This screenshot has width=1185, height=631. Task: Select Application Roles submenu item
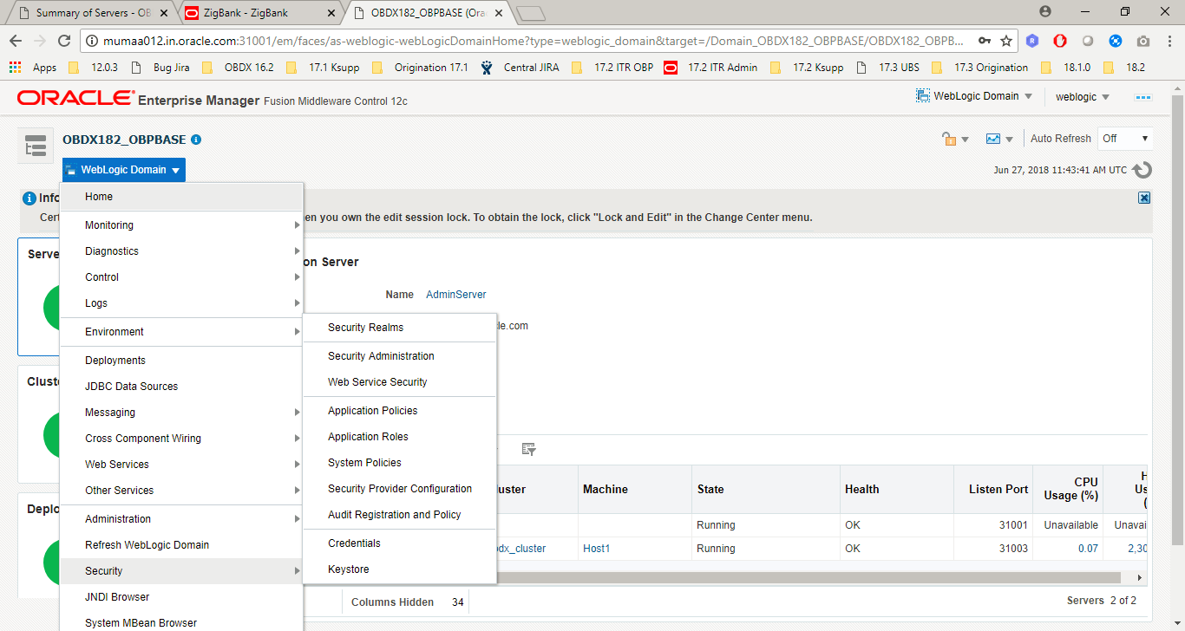(400, 437)
